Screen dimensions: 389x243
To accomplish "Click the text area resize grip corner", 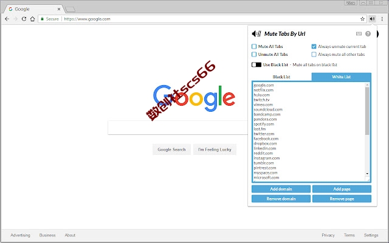I will 368,179.
